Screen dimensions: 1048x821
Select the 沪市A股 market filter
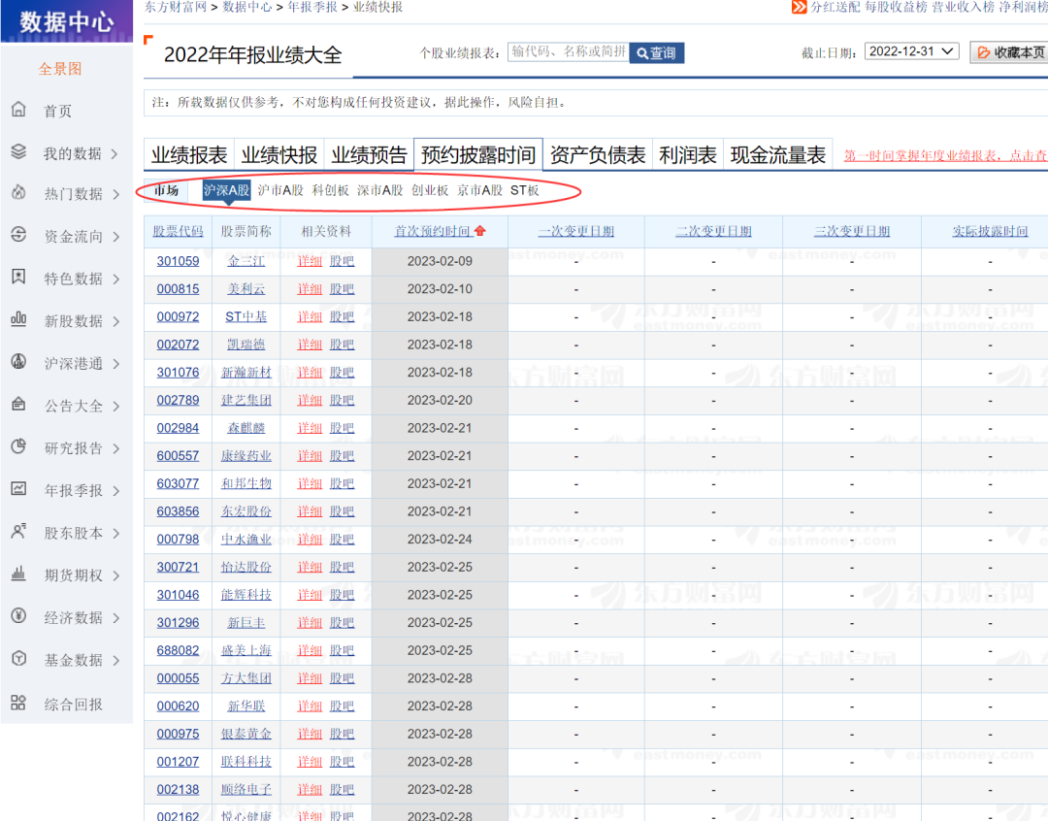pyautogui.click(x=280, y=190)
